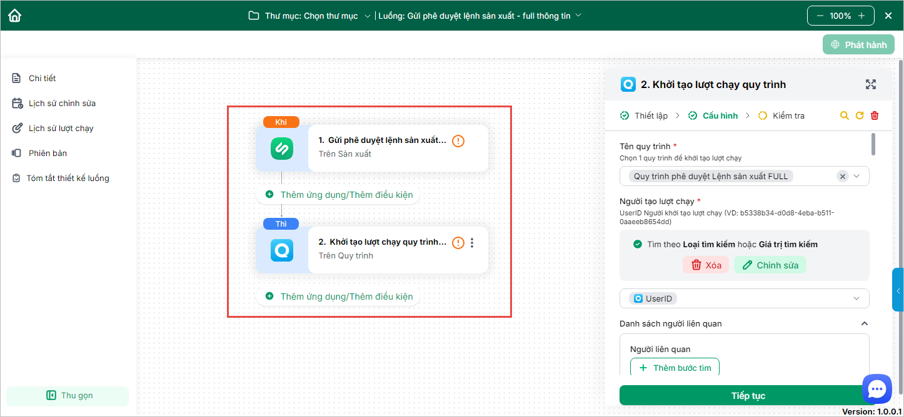Click the Thì action label
This screenshot has width=904, height=417.
pyautogui.click(x=281, y=223)
